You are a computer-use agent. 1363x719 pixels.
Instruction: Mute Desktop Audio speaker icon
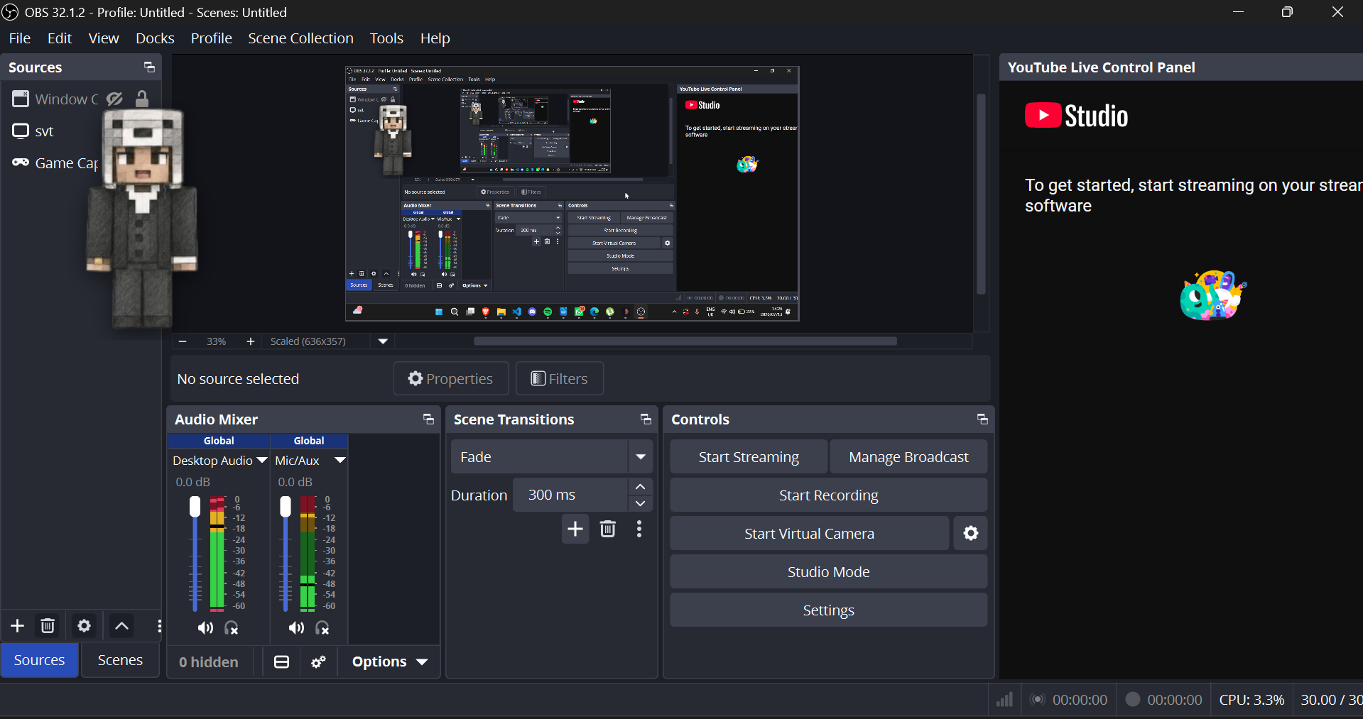(x=205, y=628)
